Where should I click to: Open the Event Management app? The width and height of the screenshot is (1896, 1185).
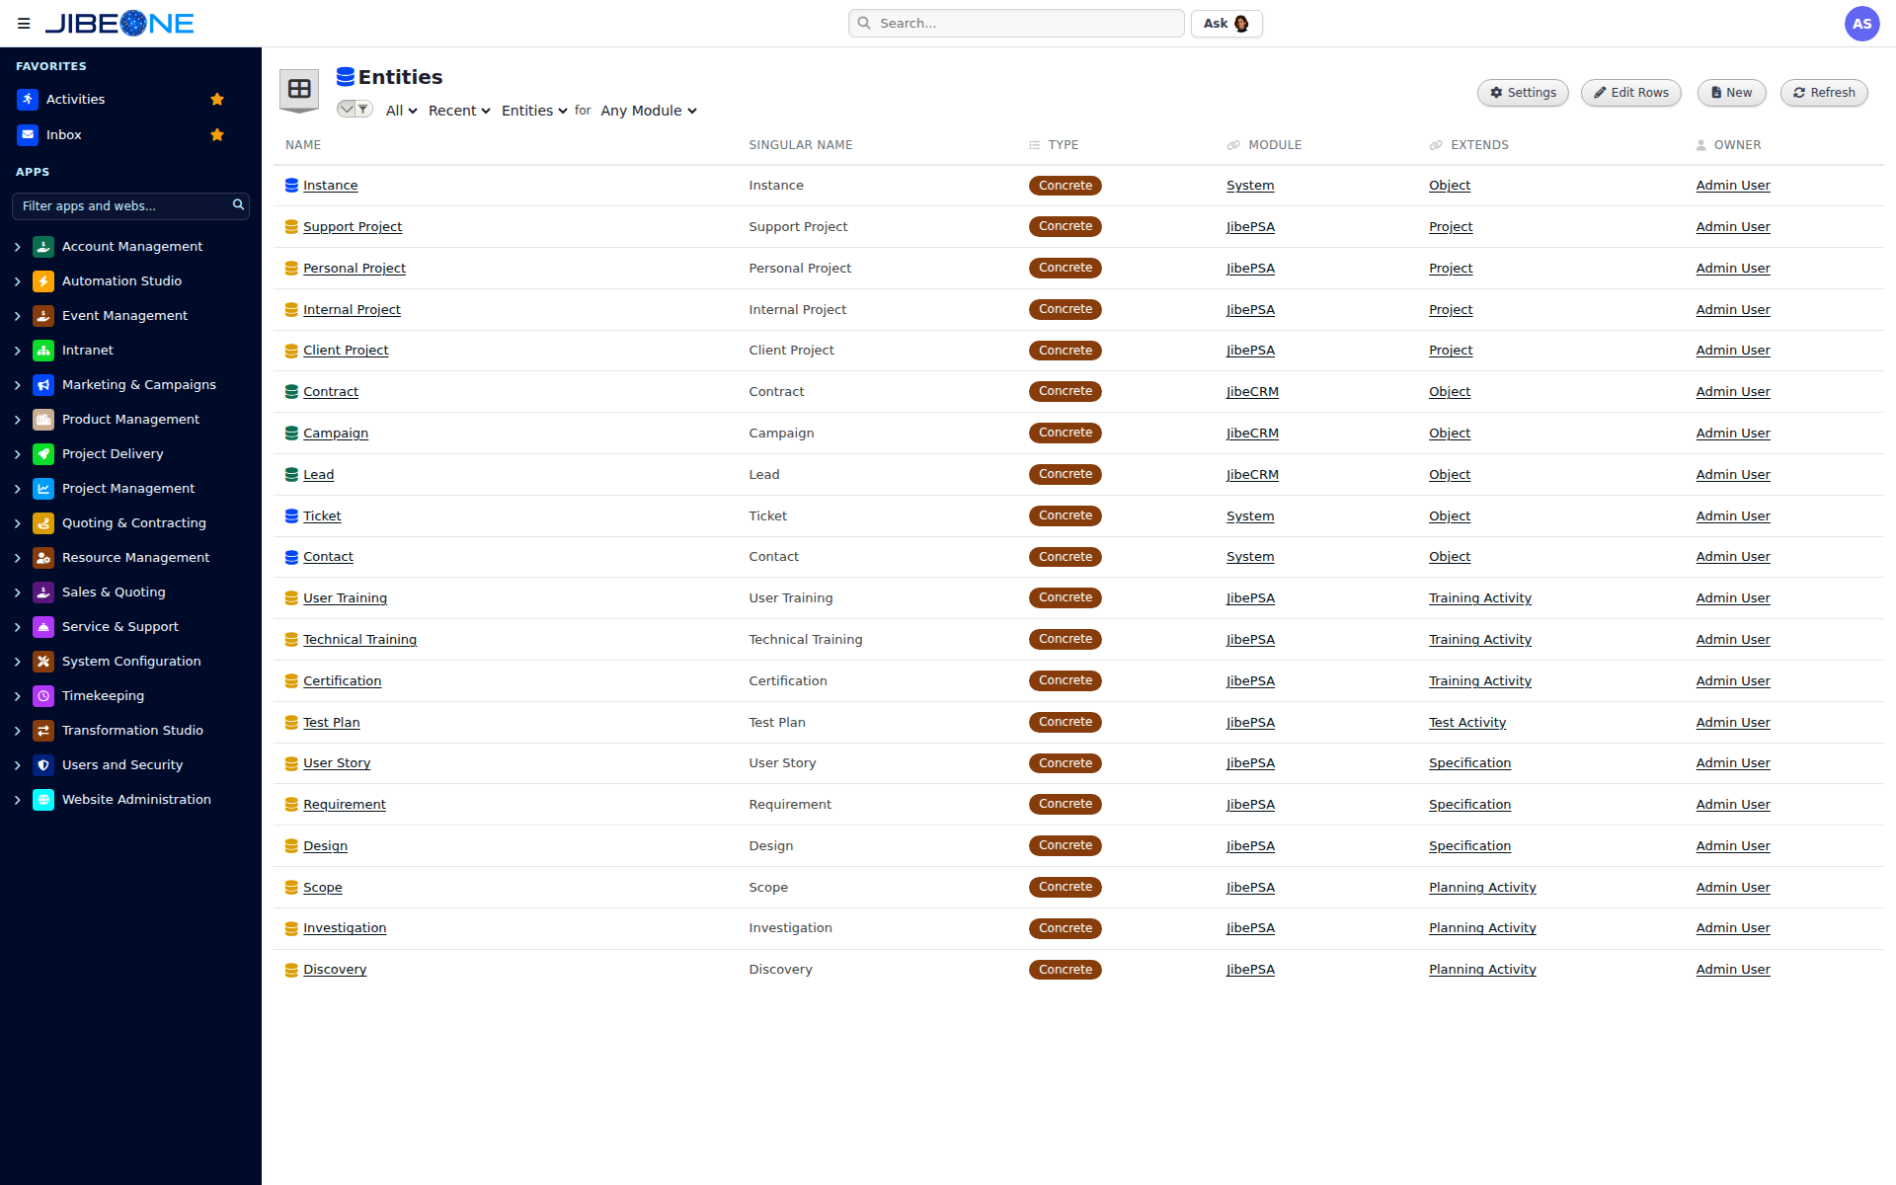click(124, 316)
